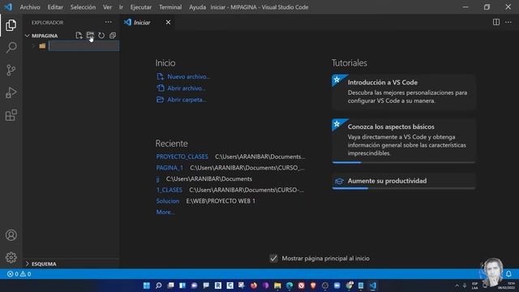Open the Search view in activity bar
The height and width of the screenshot is (292, 519).
(x=11, y=47)
